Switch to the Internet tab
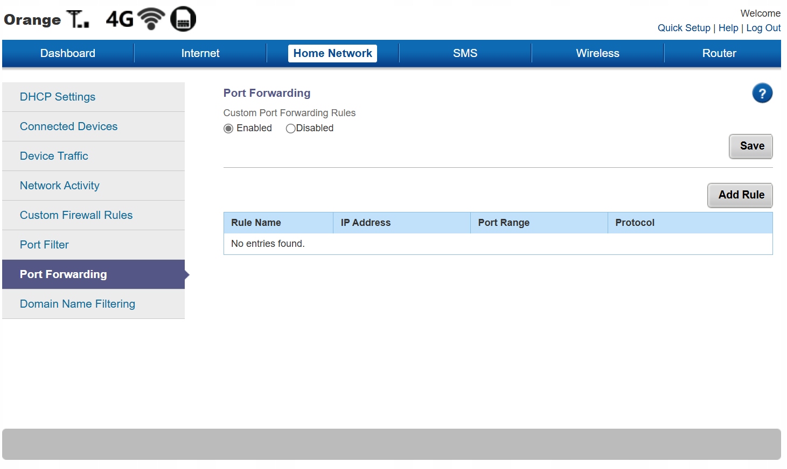 [x=200, y=53]
